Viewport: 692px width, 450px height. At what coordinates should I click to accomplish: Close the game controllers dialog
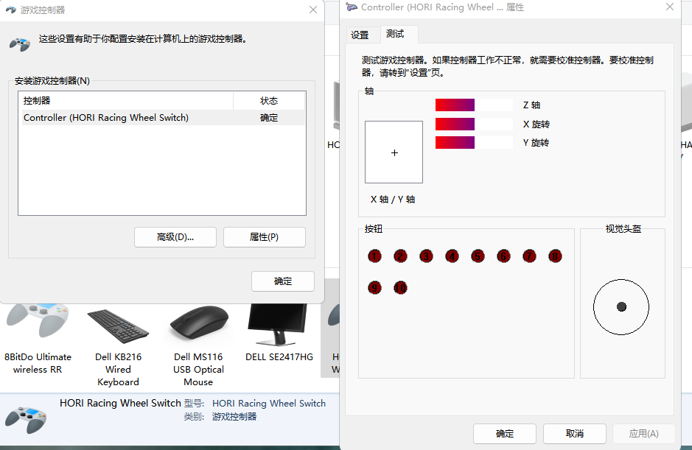coord(313,10)
